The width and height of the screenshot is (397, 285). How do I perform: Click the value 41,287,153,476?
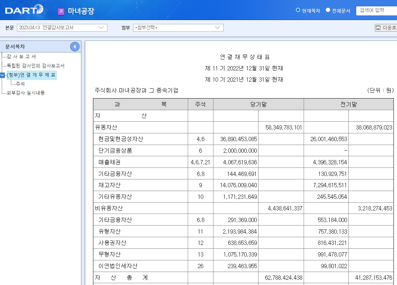pyautogui.click(x=374, y=278)
